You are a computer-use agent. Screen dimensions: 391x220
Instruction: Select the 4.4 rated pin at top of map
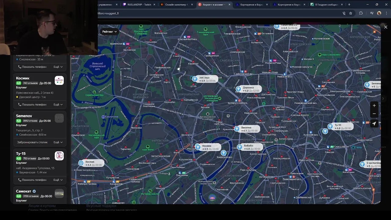click(x=277, y=27)
